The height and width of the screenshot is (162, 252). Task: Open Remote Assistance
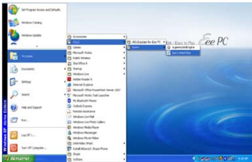[x=96, y=111]
